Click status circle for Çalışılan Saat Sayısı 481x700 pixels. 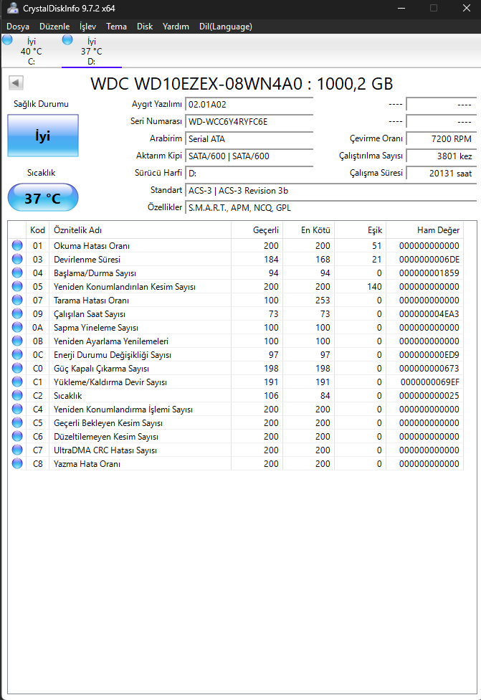[x=17, y=313]
